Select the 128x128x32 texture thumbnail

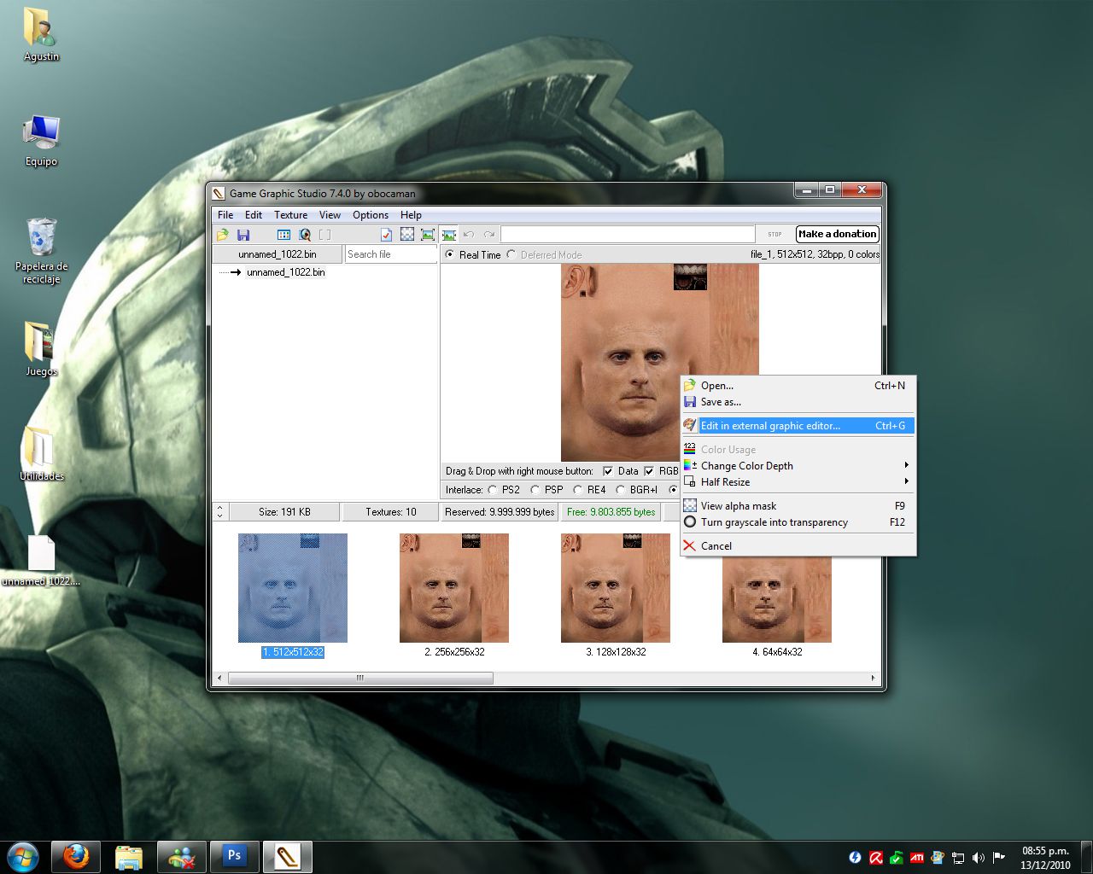616,588
